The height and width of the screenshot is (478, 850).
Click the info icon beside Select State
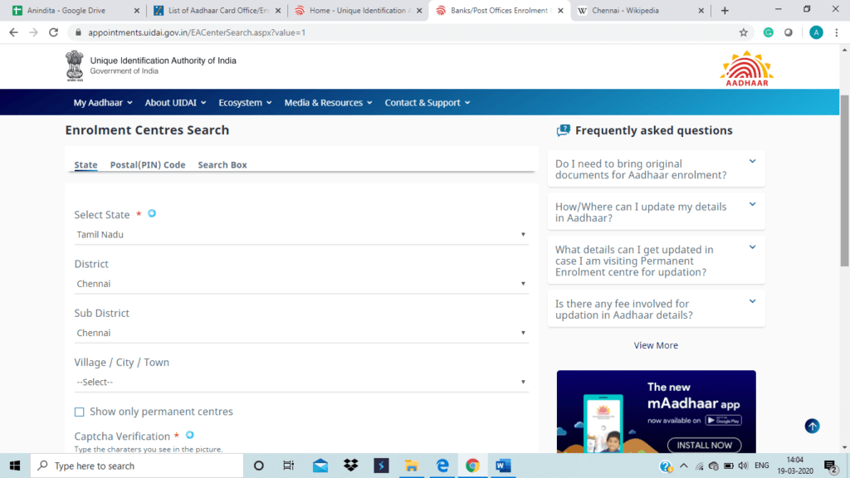coord(152,214)
